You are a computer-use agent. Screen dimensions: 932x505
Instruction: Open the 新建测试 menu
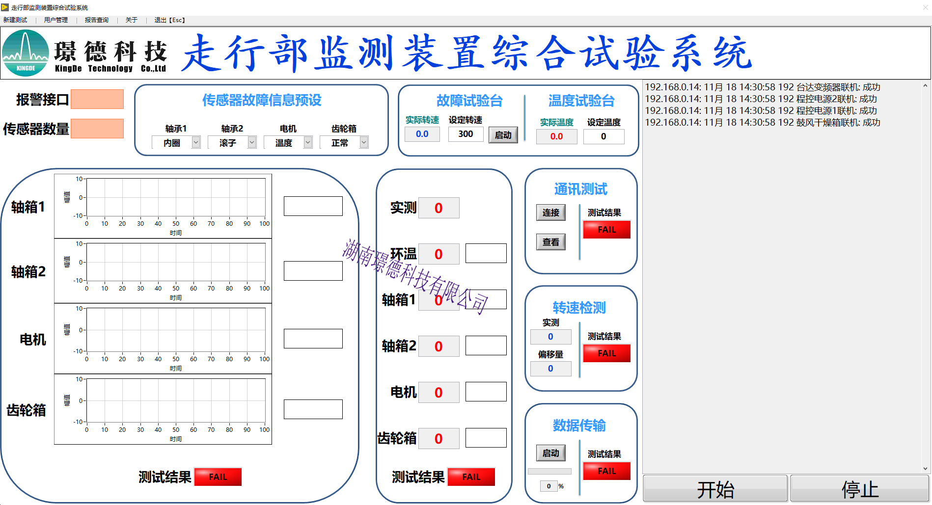(x=15, y=20)
